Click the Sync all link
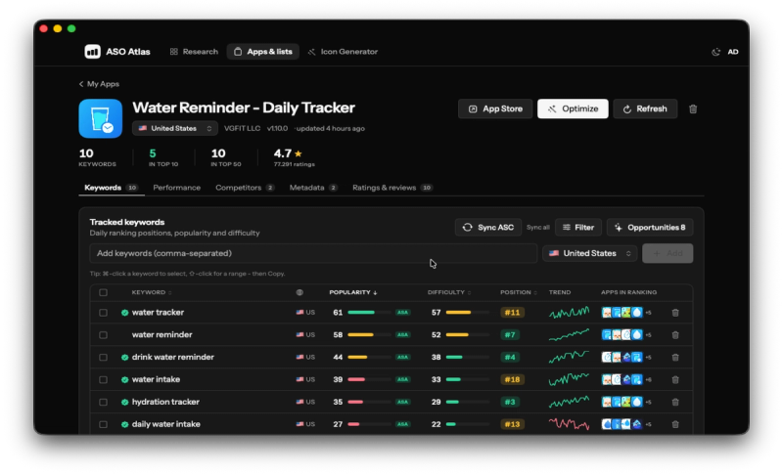 point(537,228)
